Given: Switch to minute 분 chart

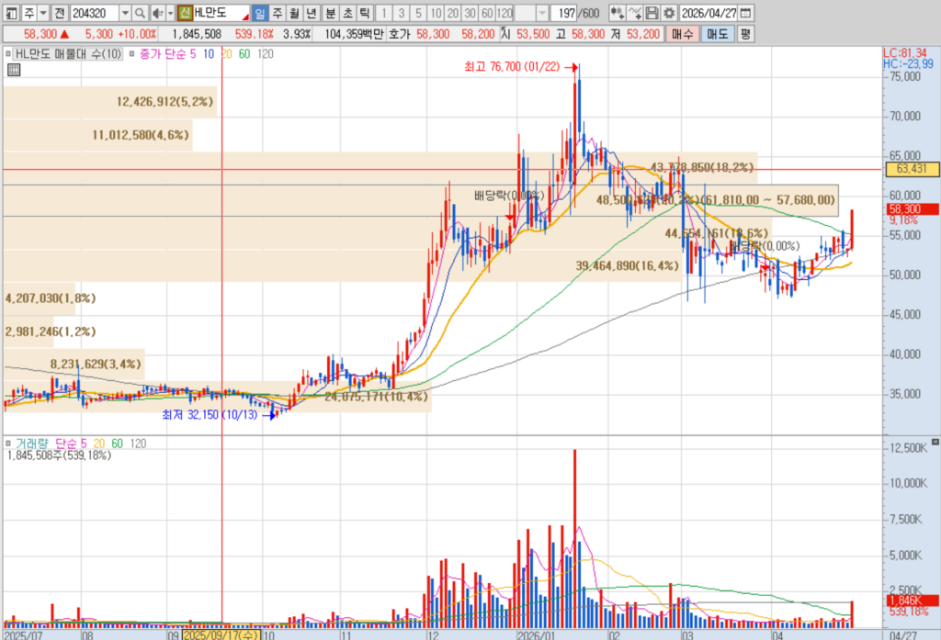Looking at the screenshot, I should (331, 13).
